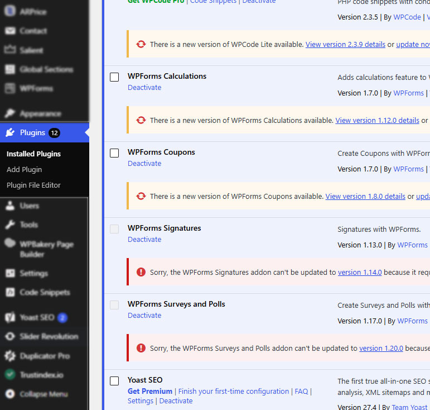This screenshot has height=410, width=430.
Task: Open the WPBakery Page Builder cloud icon
Action: [10, 243]
